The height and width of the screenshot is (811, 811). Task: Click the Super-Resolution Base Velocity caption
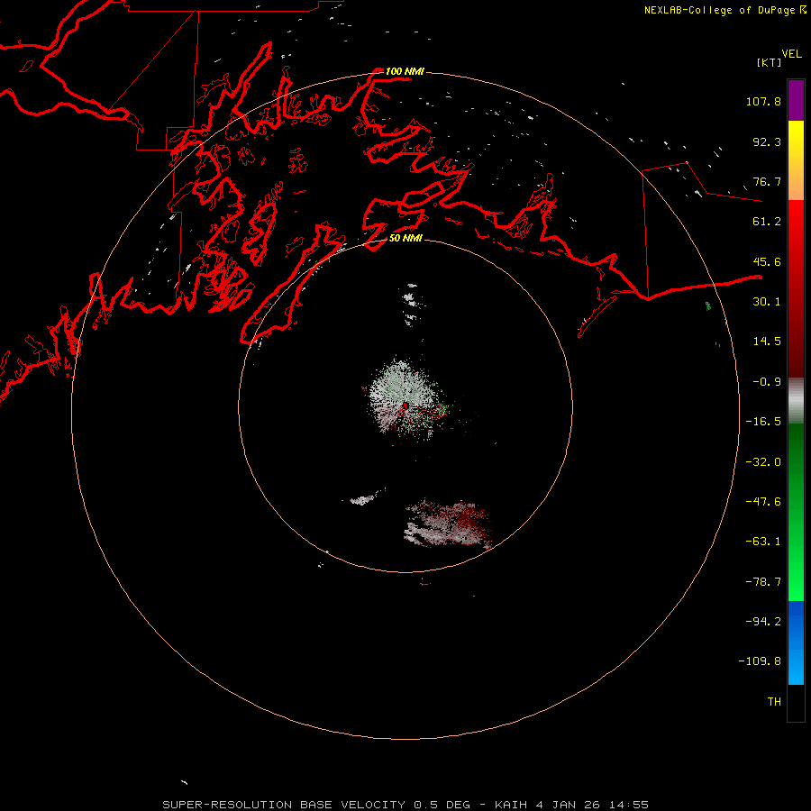pos(405,805)
